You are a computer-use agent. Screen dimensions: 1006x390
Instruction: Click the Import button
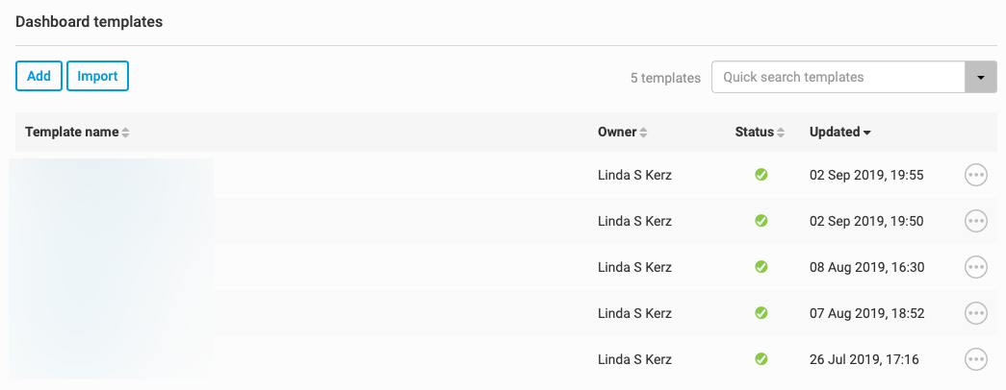click(x=97, y=76)
